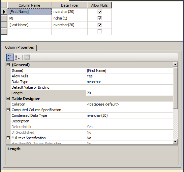This screenshot has height=172, width=184.
Task: Select the Condensed Data Type label
Action: pos(48,115)
